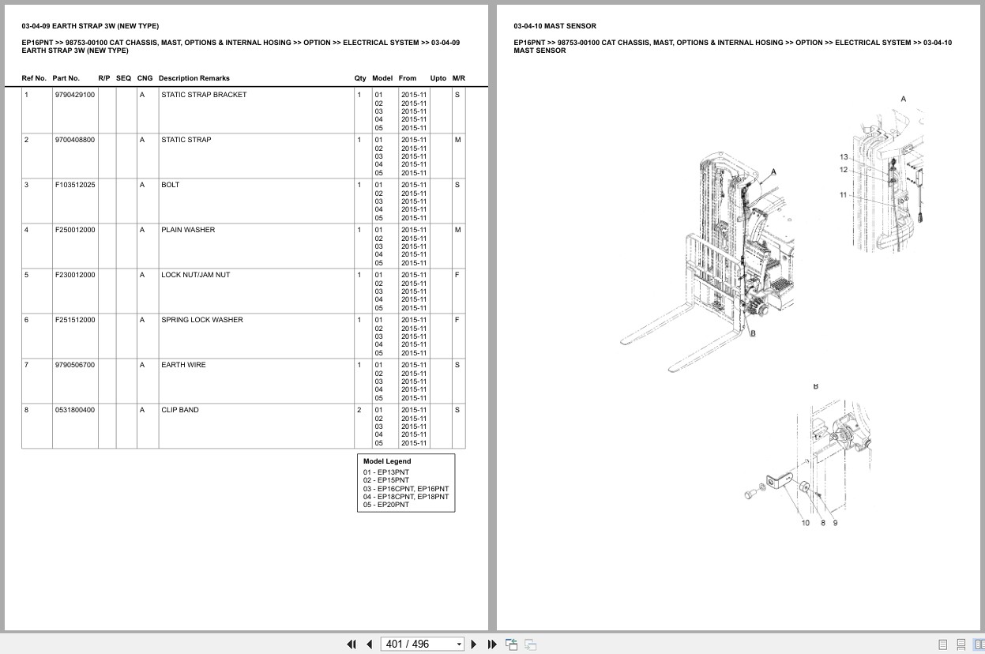The image size is (985, 654).
Task: Jump to the first page of the catalog
Action: click(351, 644)
